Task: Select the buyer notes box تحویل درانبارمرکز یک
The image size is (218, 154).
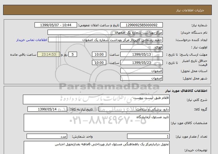Action: tap(97, 148)
